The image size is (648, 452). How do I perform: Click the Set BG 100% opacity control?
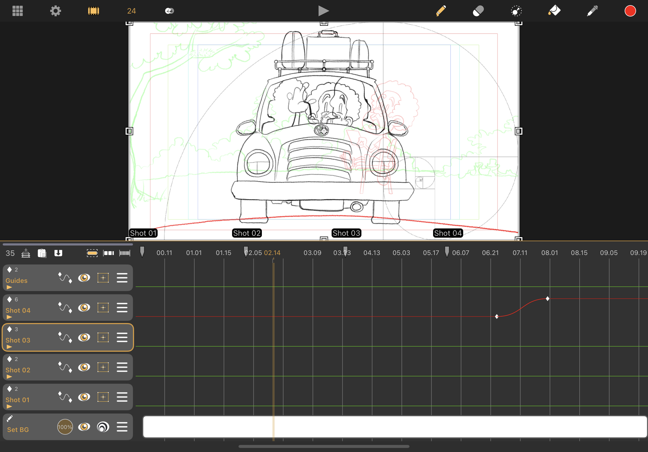coord(65,427)
